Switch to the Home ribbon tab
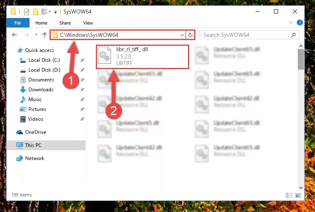The height and width of the screenshot is (212, 315). pos(41,23)
